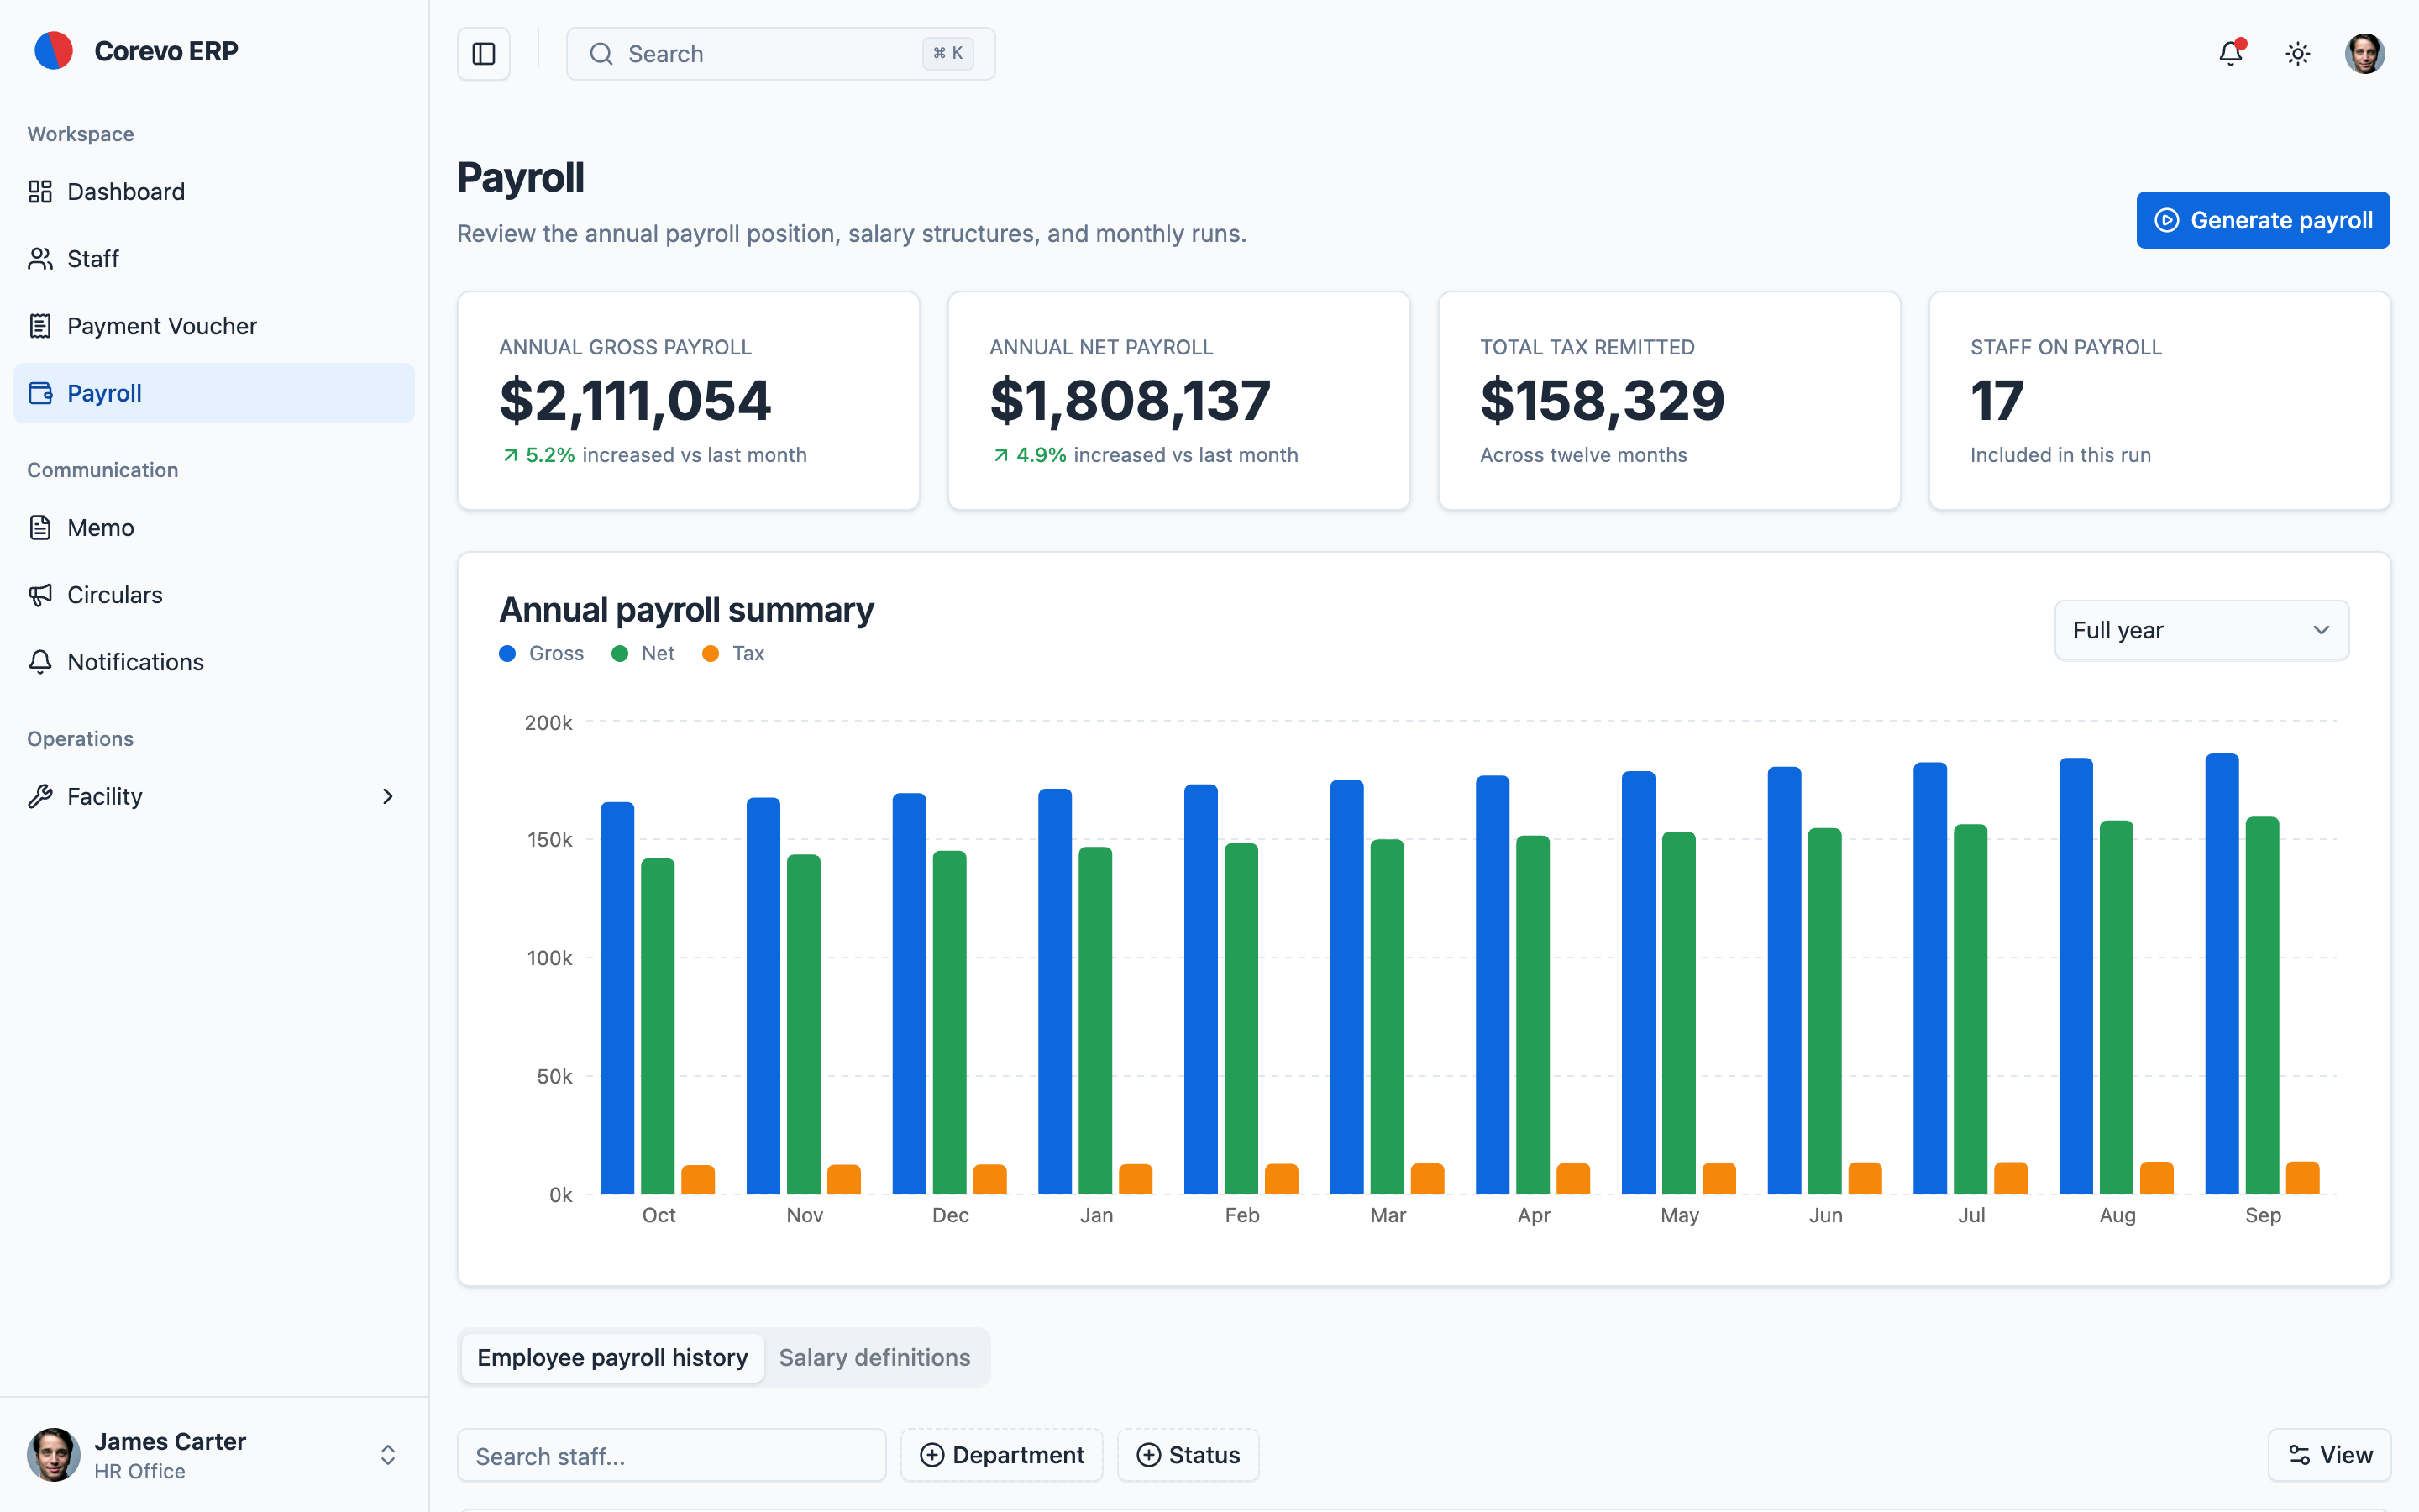The image size is (2419, 1512).
Task: Click the Staff on Payroll 17 count
Action: [1997, 400]
